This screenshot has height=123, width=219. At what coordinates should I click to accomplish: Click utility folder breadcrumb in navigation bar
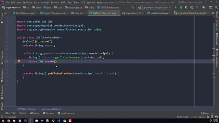(x=90, y=8)
